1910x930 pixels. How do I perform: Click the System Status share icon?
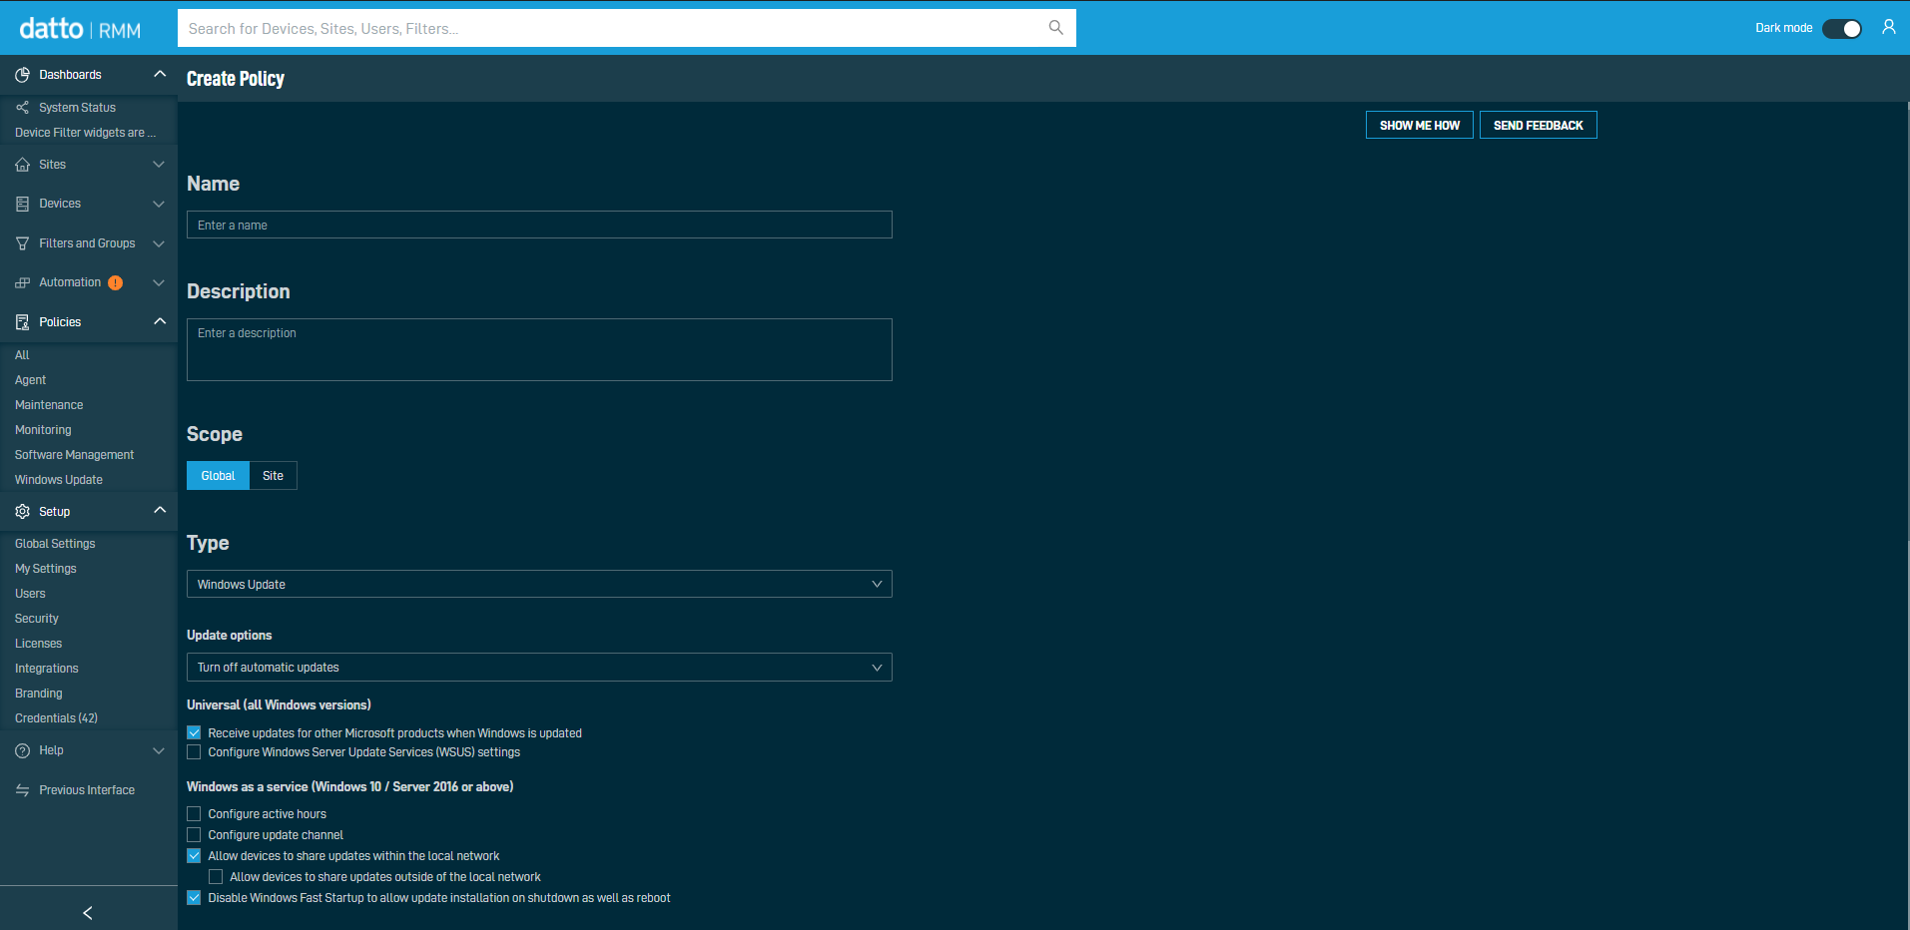22,108
